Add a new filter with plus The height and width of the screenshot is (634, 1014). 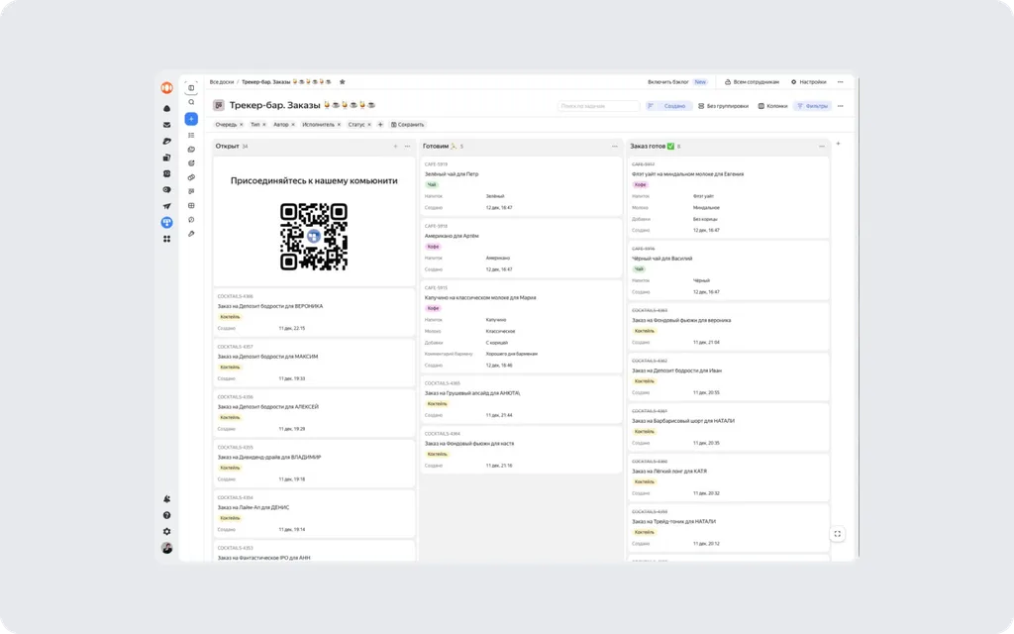tap(380, 124)
